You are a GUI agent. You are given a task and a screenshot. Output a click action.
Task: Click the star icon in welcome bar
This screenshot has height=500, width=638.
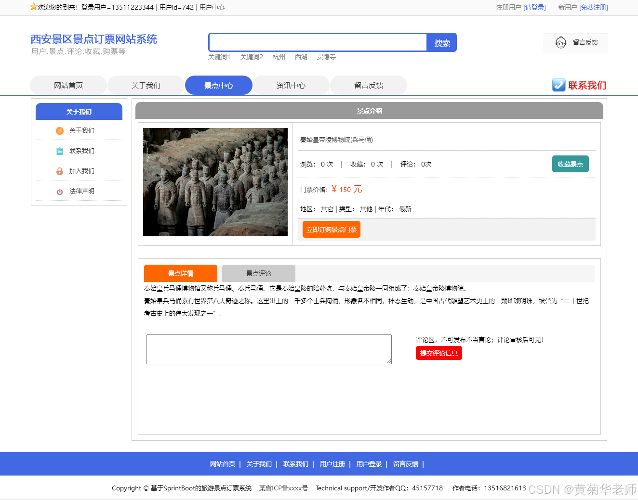[33, 6]
